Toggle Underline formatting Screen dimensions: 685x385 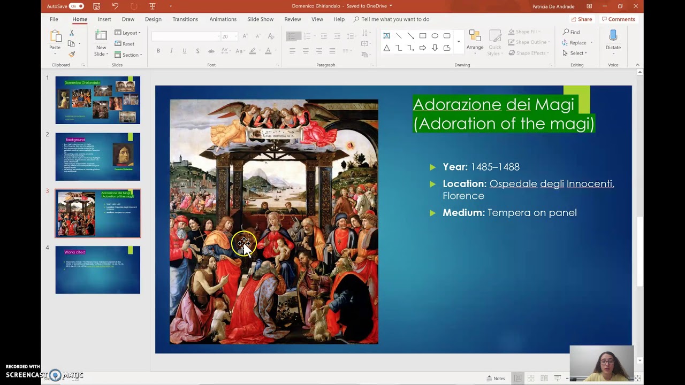click(x=185, y=51)
